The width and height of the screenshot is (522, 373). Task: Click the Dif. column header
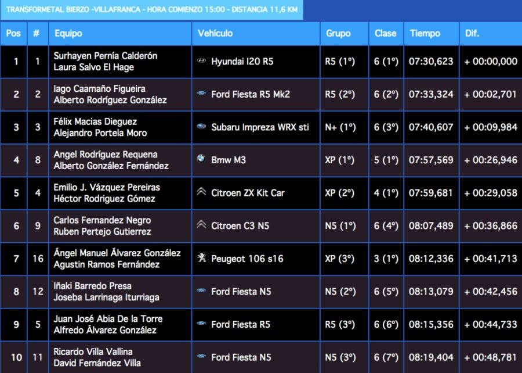point(472,34)
